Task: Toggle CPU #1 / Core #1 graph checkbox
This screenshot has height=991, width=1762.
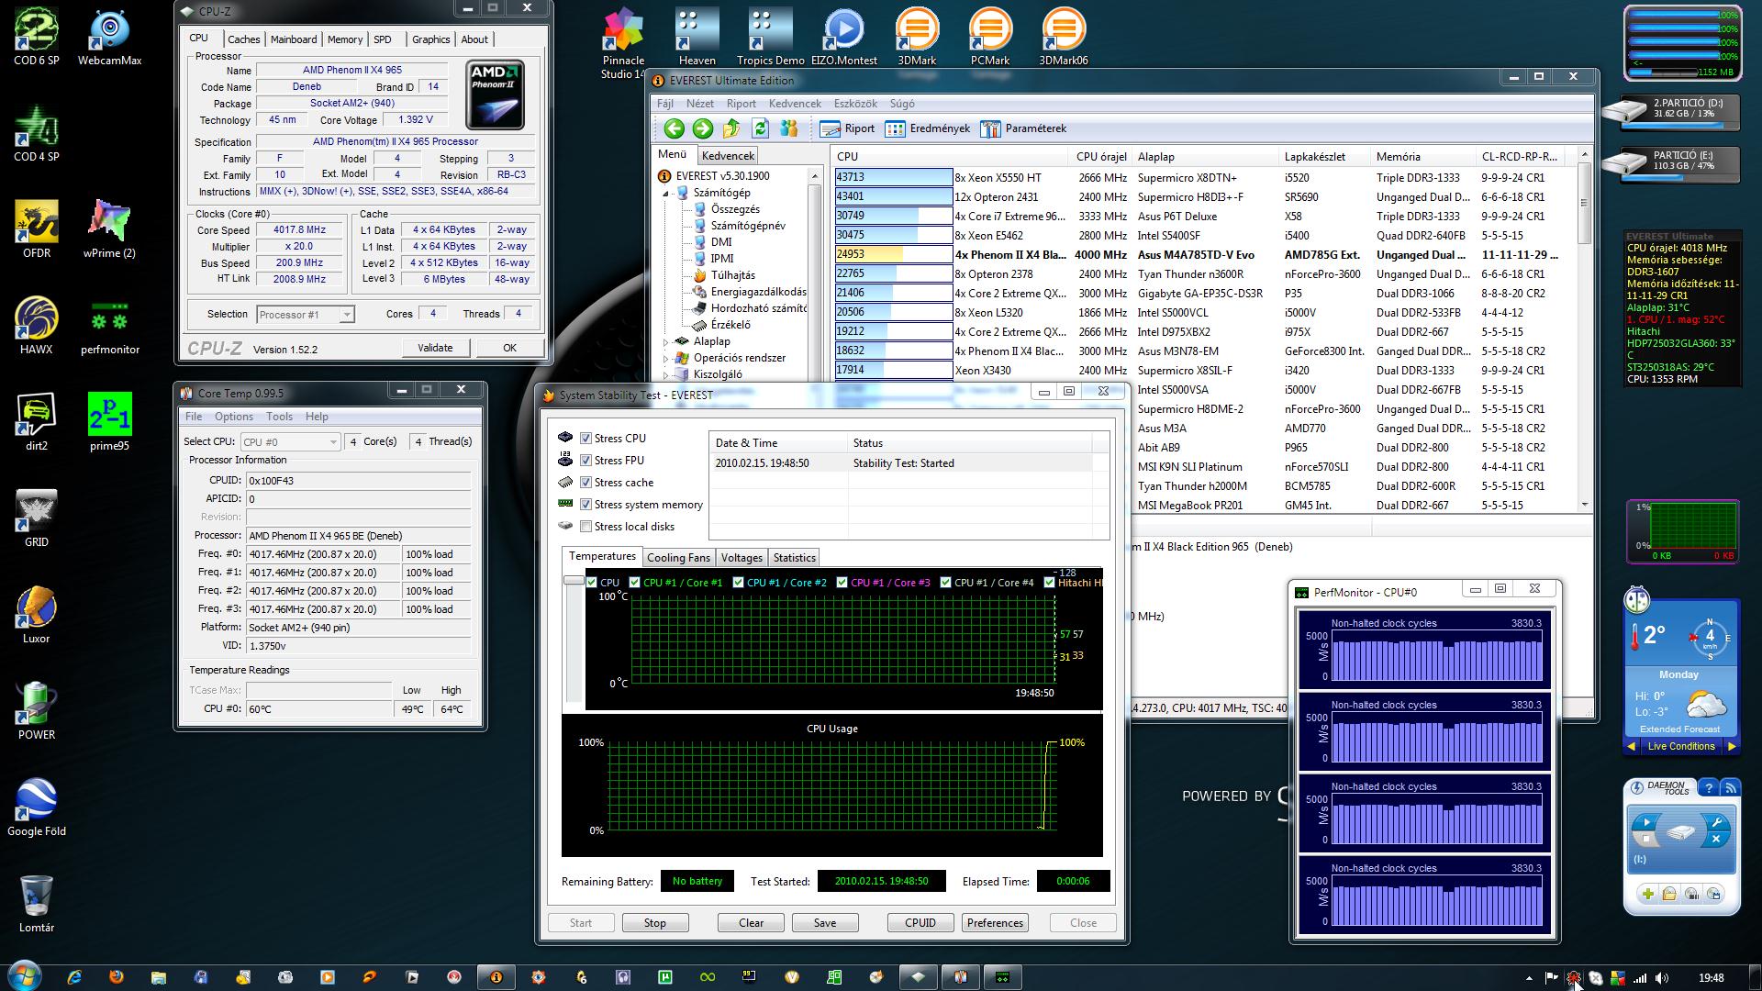Action: [635, 583]
